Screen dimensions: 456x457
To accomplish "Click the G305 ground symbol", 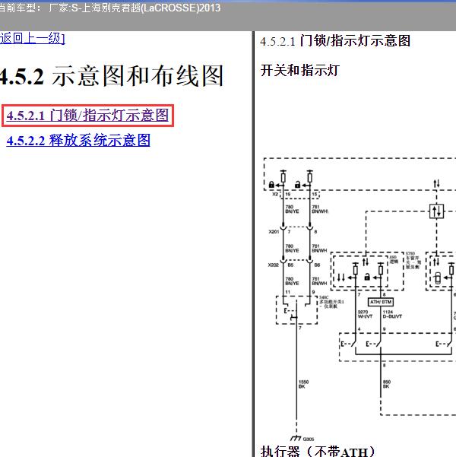I will click(x=296, y=438).
